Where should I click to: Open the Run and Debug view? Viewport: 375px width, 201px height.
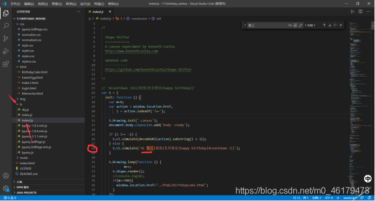pos(6,51)
